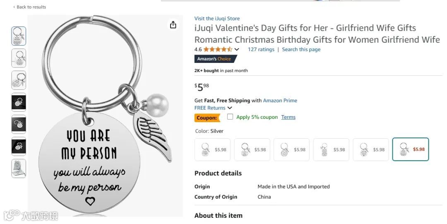Click the share icon on product image
The width and height of the screenshot is (447, 224).
tap(173, 25)
